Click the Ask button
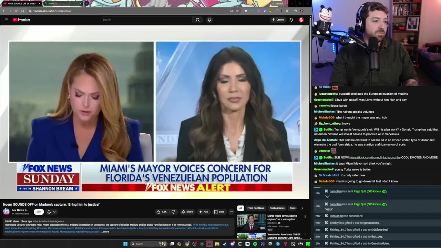 [204, 212]
